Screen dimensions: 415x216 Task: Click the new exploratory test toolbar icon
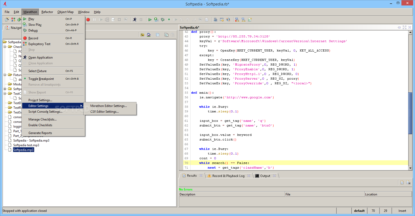[13, 20]
